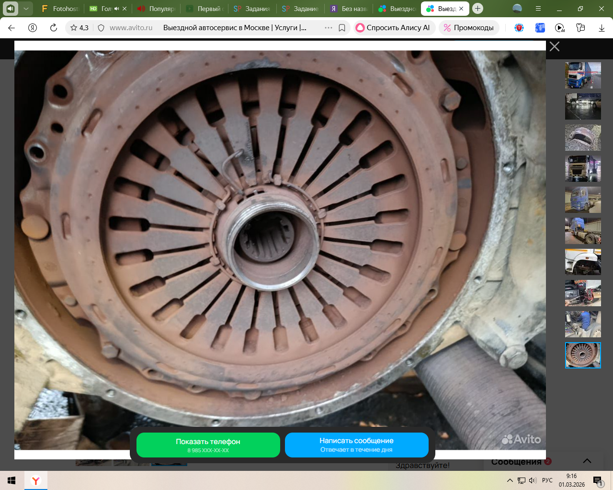The width and height of the screenshot is (613, 490).
Task: Go back to previous page
Action: [x=11, y=28]
